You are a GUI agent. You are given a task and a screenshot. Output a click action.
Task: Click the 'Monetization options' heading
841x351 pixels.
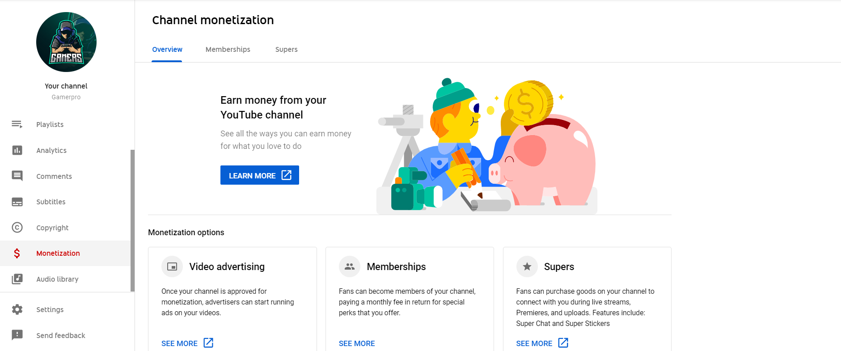point(186,233)
